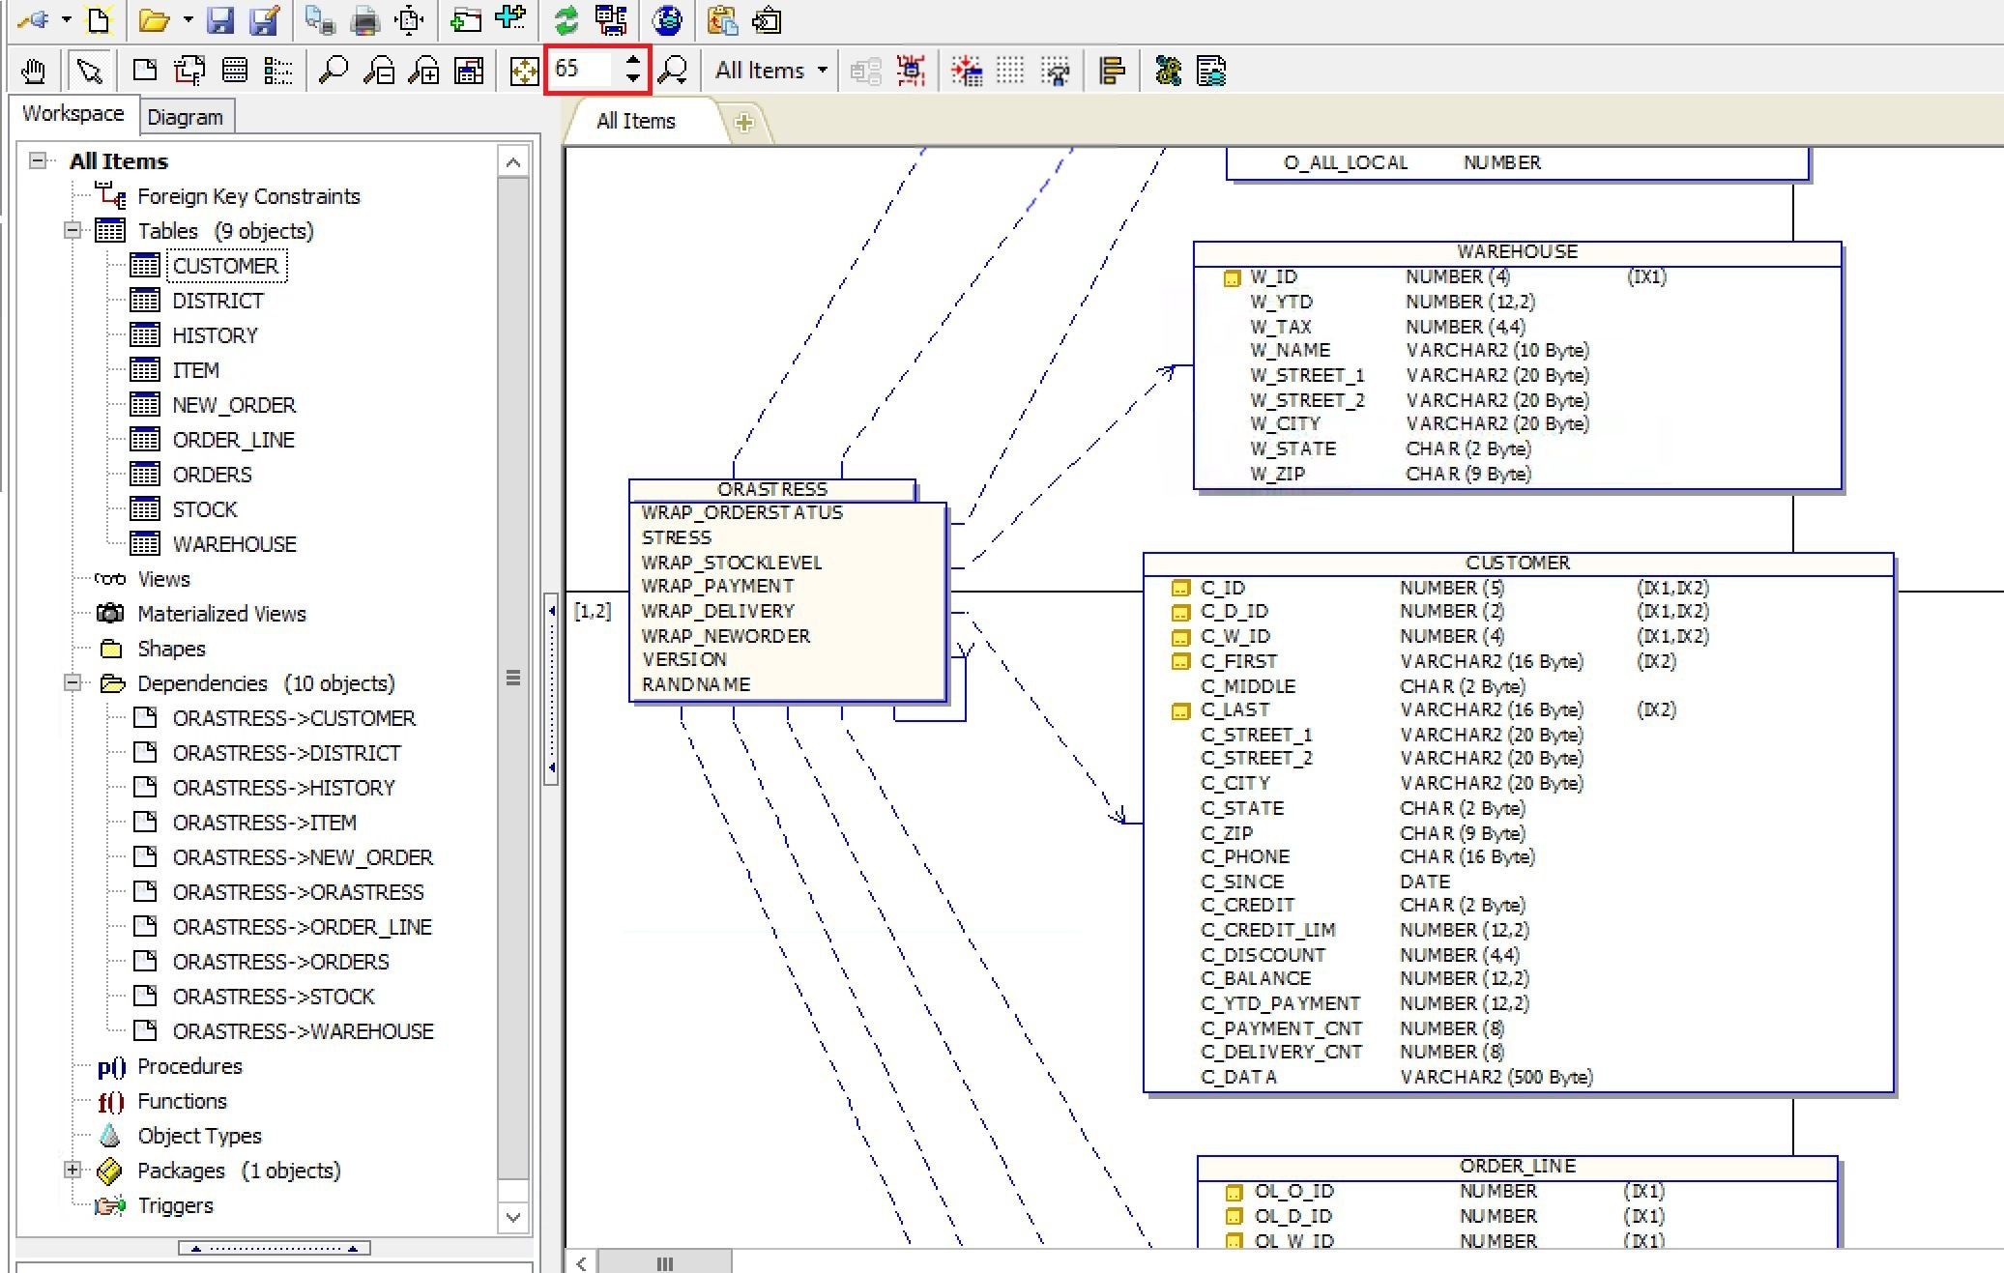Image resolution: width=2004 pixels, height=1273 pixels.
Task: Click the zoom percentage field showing 65
Action: (x=584, y=70)
